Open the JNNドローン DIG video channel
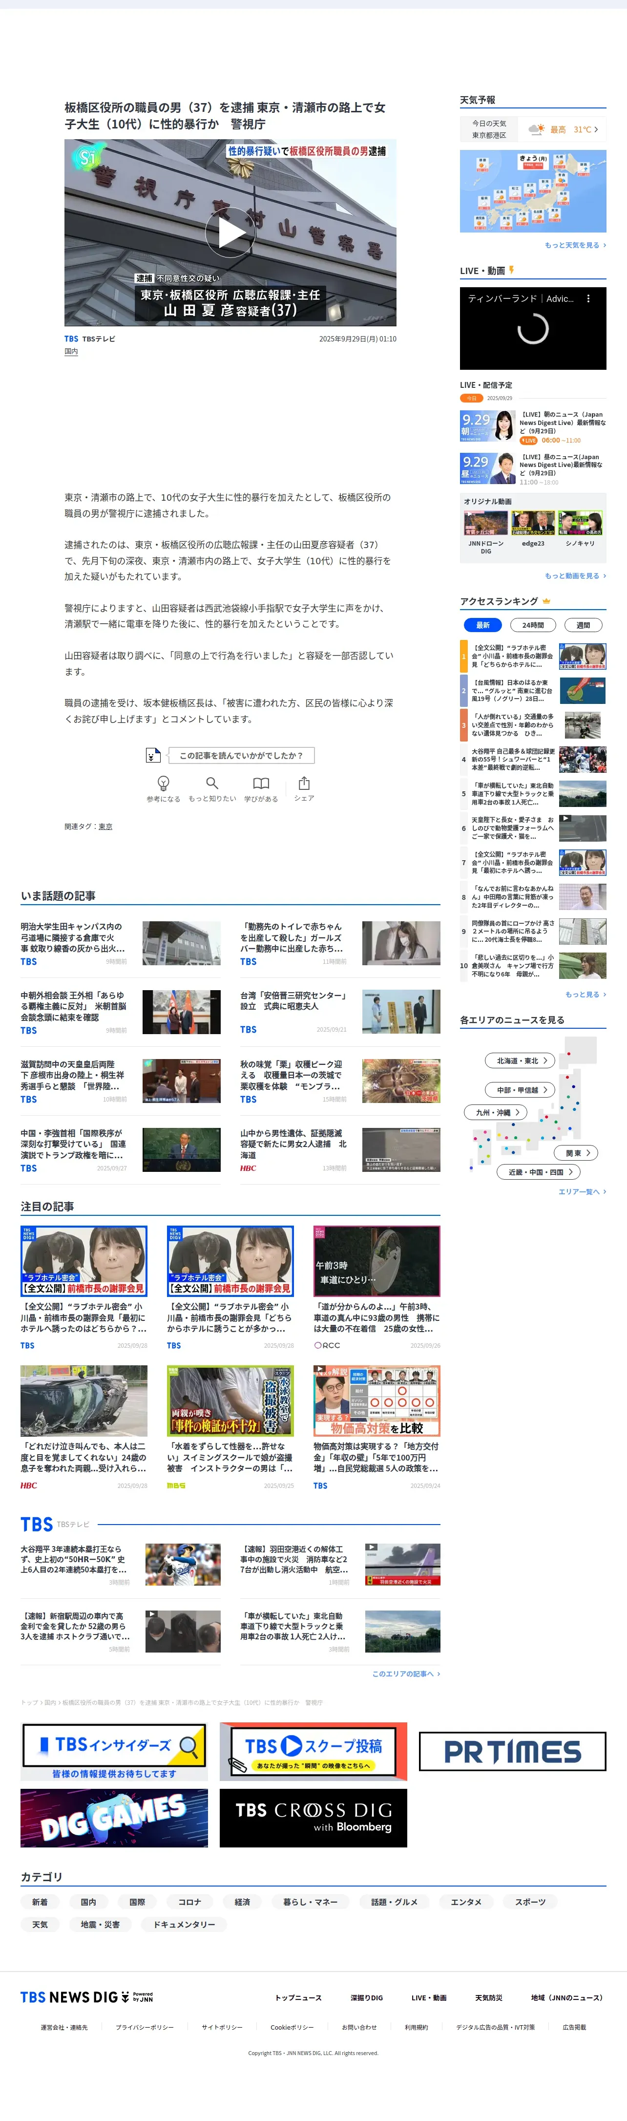This screenshot has height=2121, width=627. point(485,532)
